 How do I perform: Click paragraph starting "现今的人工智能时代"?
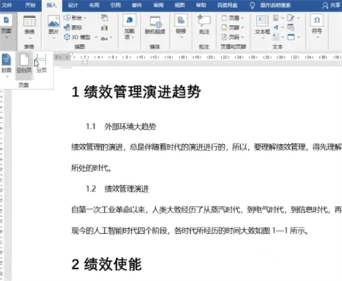(190, 230)
